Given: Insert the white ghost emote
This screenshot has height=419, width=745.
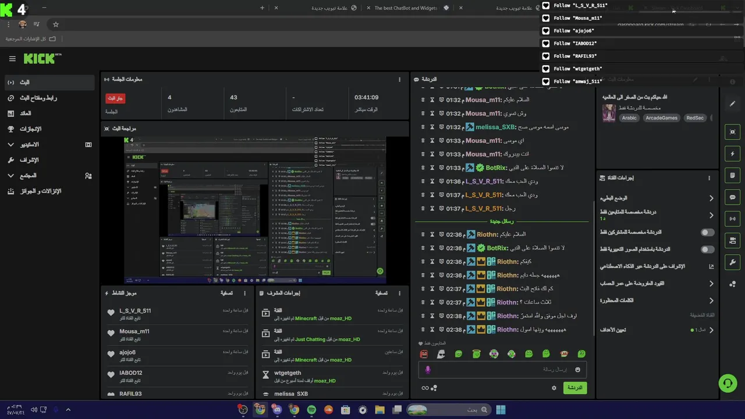Looking at the screenshot, I should click(441, 354).
